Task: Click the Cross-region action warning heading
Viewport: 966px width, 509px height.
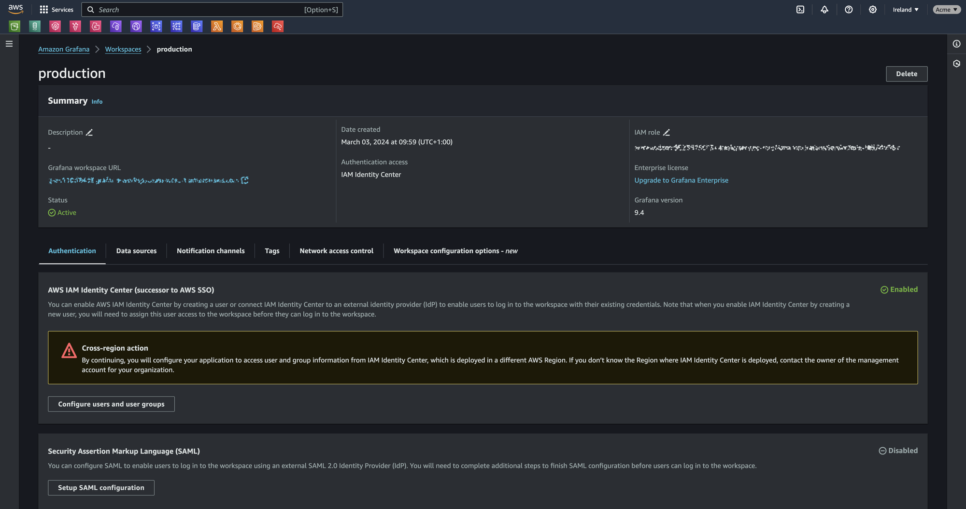Action: tap(115, 348)
